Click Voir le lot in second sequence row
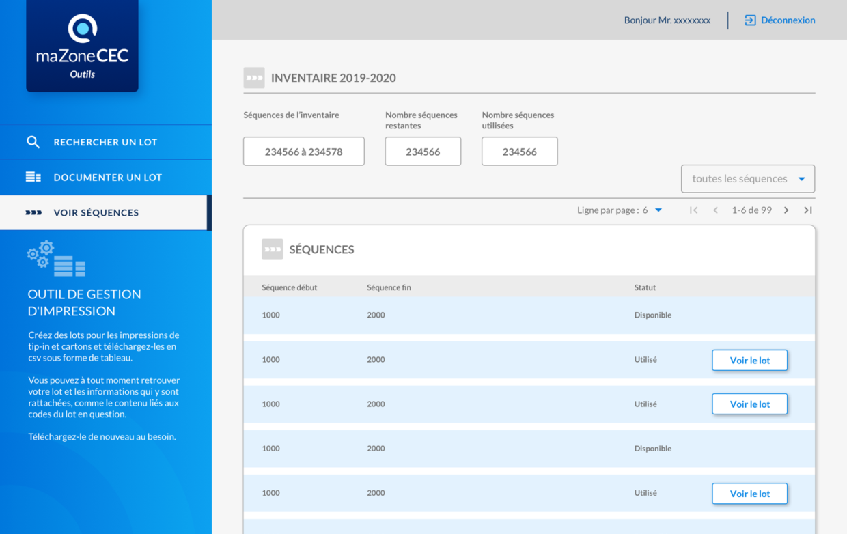 (x=750, y=361)
